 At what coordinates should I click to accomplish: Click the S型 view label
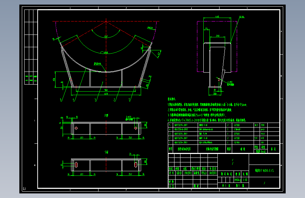coord(106,152)
